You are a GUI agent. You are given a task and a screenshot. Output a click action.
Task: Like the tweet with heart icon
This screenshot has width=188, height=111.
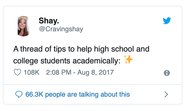18,72
